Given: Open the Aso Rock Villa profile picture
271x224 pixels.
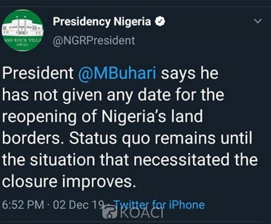Looking at the screenshot, I should point(22,34).
